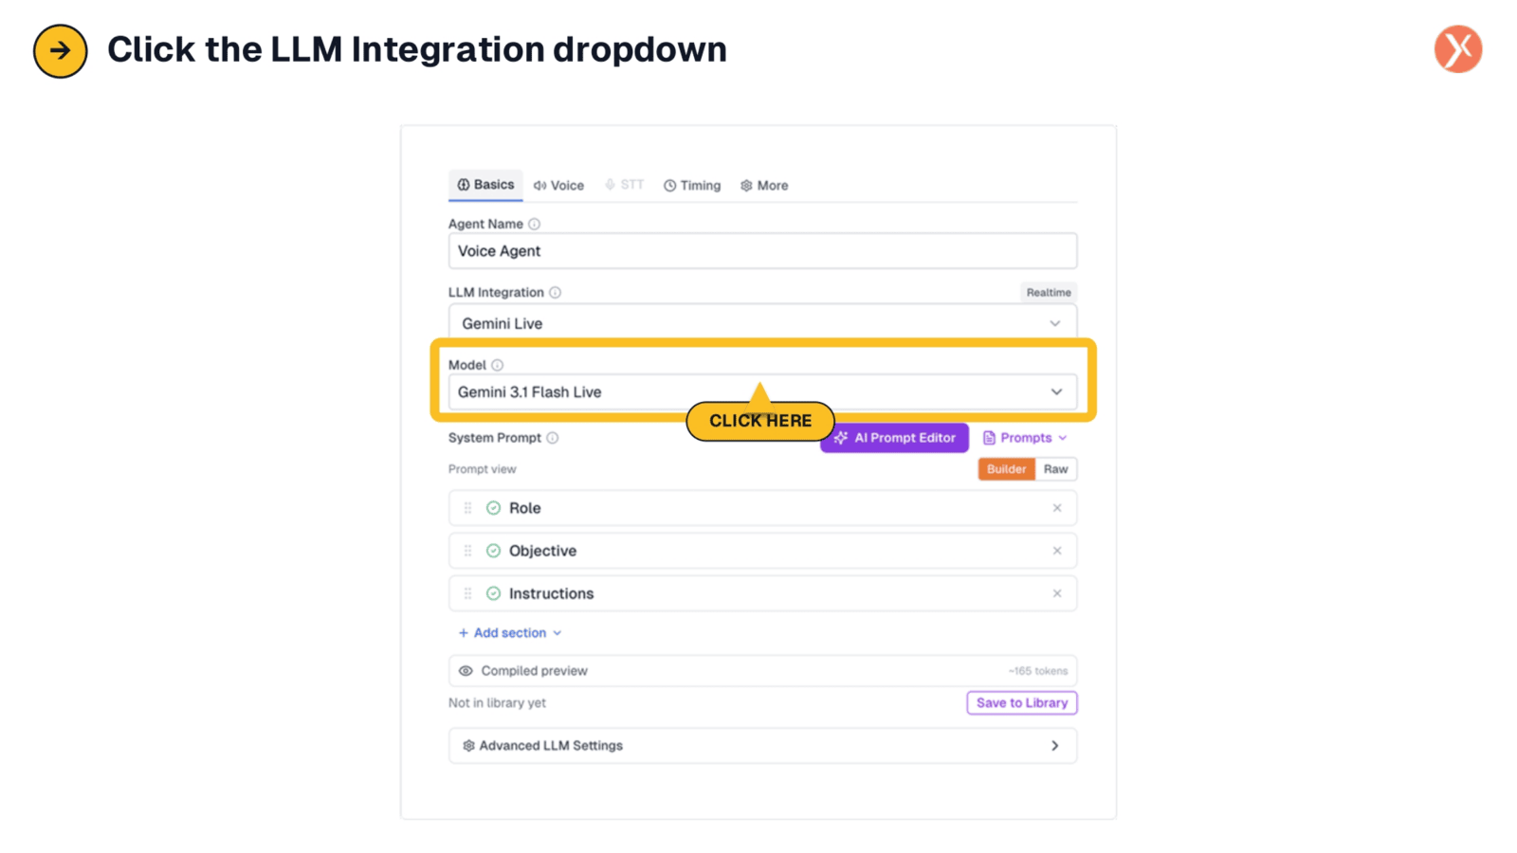Click the info icon beside System Prompt

point(553,438)
